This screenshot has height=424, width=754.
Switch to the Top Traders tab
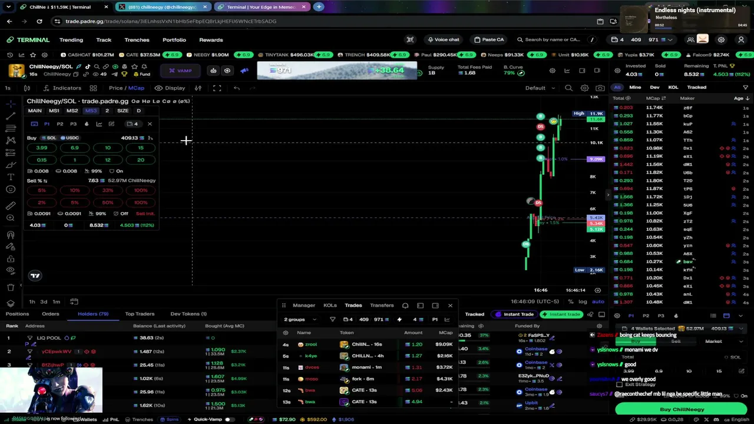(x=140, y=314)
